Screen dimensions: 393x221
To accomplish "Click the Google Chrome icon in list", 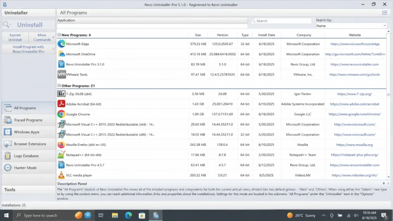I will (x=61, y=114).
